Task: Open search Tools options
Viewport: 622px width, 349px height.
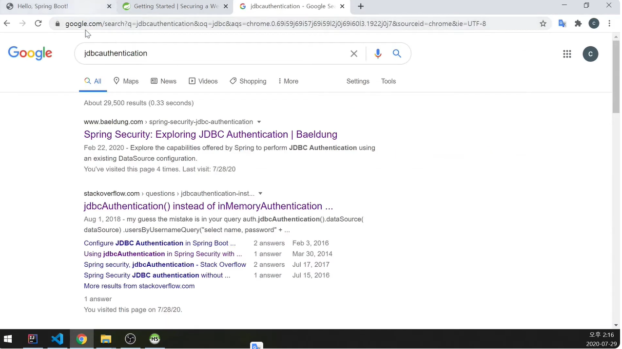Action: point(389,81)
